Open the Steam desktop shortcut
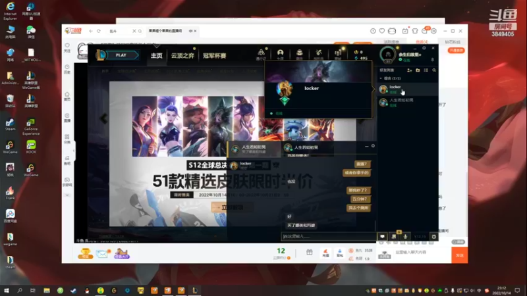 [x=10, y=124]
